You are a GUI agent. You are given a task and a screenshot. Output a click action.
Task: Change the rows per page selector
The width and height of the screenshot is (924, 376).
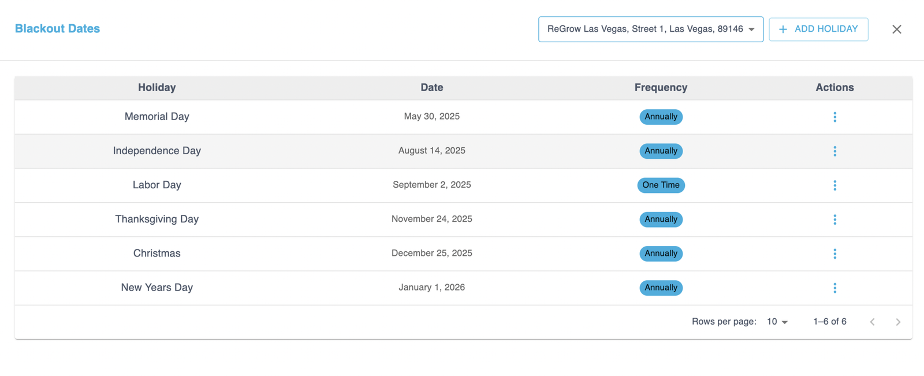777,322
